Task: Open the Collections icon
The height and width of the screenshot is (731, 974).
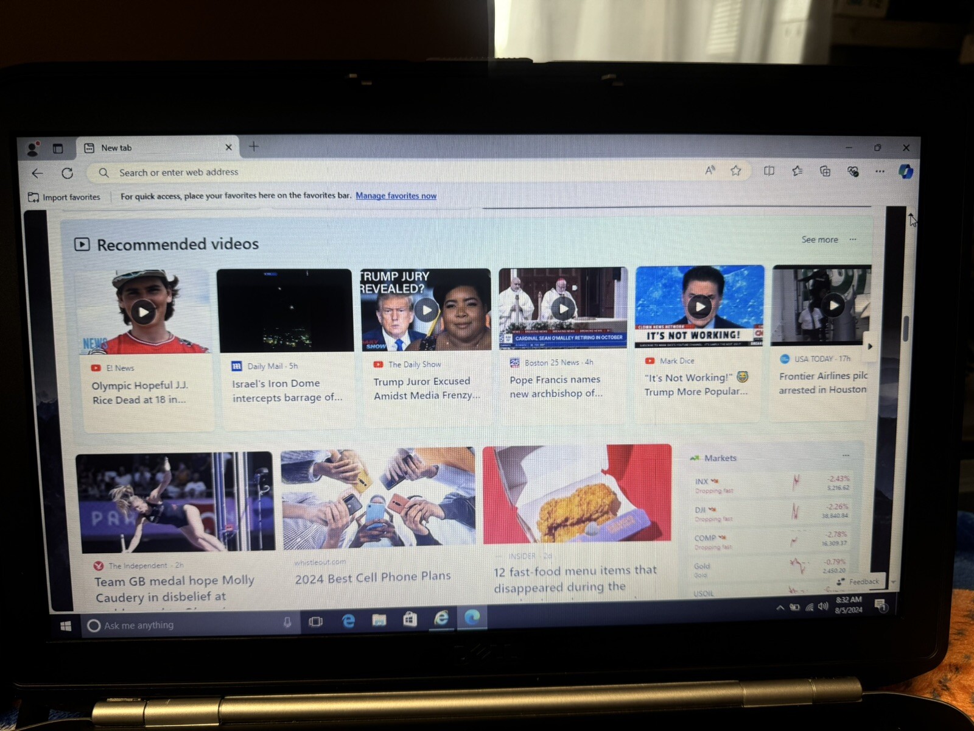Action: 825,171
